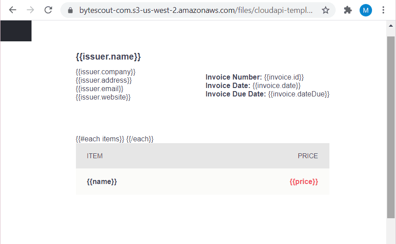This screenshot has width=396, height=244.
Task: Bookmark this page with star icon
Action: click(325, 10)
